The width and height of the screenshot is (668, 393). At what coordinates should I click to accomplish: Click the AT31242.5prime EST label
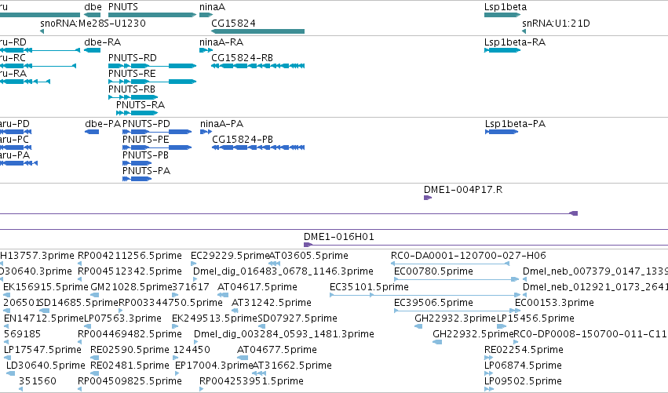point(272,303)
